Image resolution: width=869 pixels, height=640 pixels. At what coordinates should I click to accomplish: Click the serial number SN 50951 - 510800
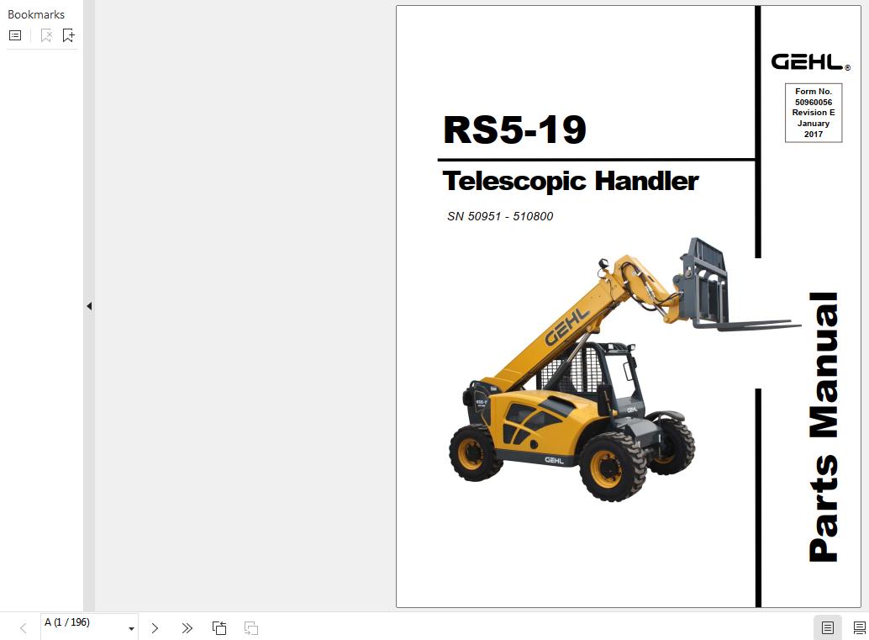click(500, 216)
